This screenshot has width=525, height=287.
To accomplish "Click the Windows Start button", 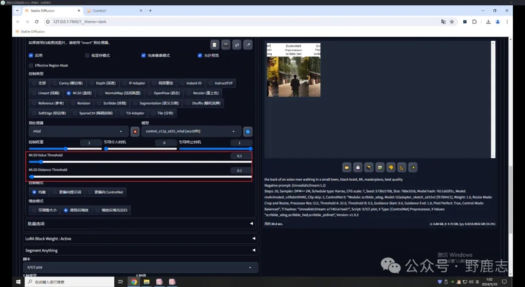I will tap(18, 282).
